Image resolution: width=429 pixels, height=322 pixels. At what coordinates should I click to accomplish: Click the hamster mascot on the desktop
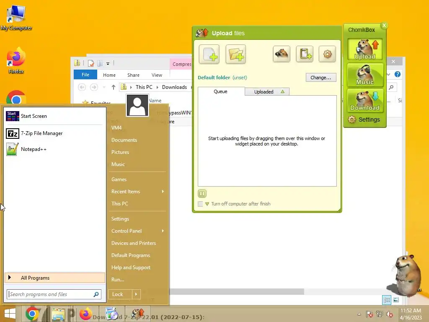(x=407, y=275)
